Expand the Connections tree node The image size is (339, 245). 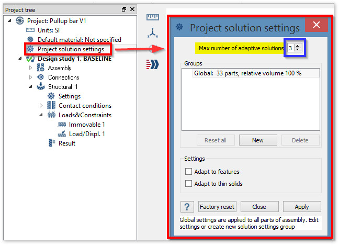(x=30, y=77)
